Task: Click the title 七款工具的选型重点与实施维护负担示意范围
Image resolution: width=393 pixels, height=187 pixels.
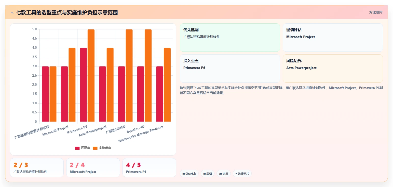Action: [x=67, y=12]
